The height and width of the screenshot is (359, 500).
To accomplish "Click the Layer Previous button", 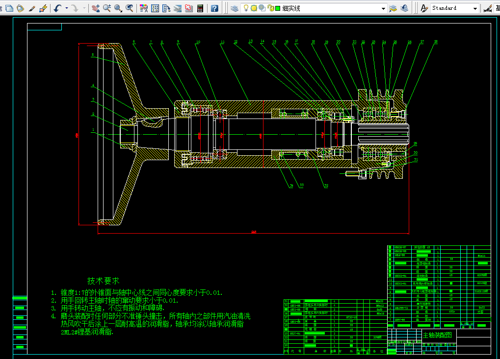I will (404, 8).
